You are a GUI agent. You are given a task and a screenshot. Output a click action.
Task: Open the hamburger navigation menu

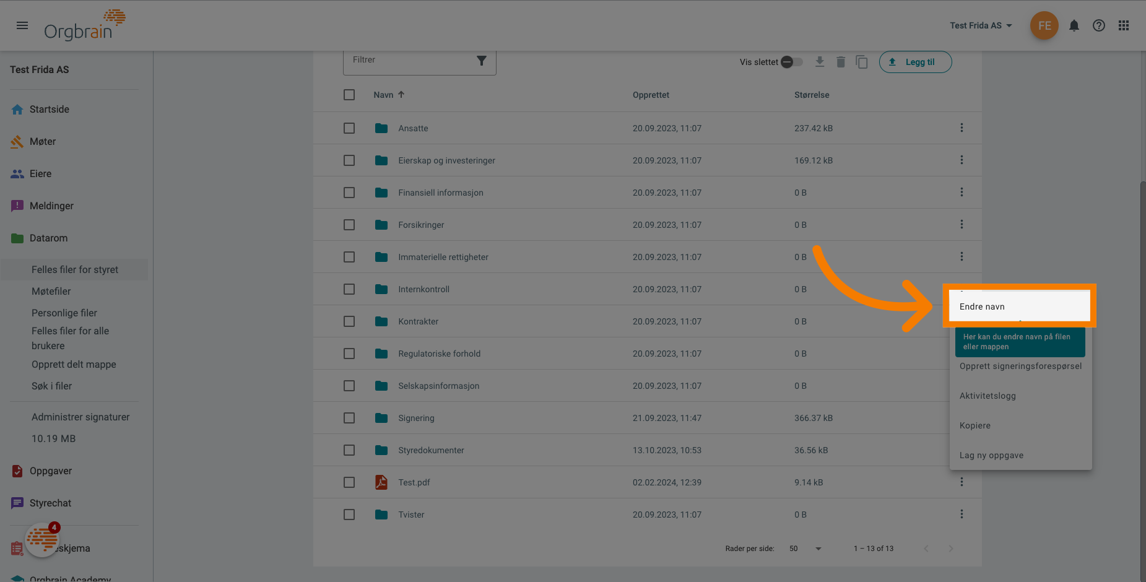coord(22,25)
